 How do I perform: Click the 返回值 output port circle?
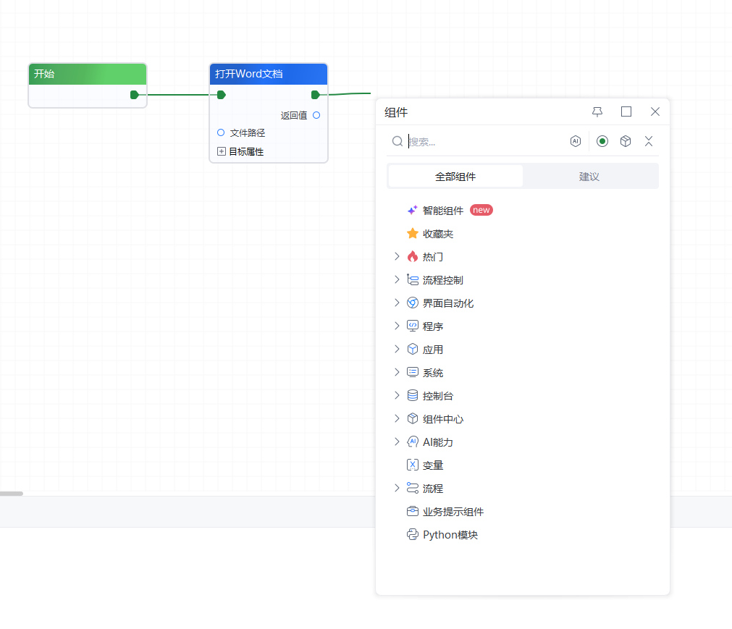316,115
